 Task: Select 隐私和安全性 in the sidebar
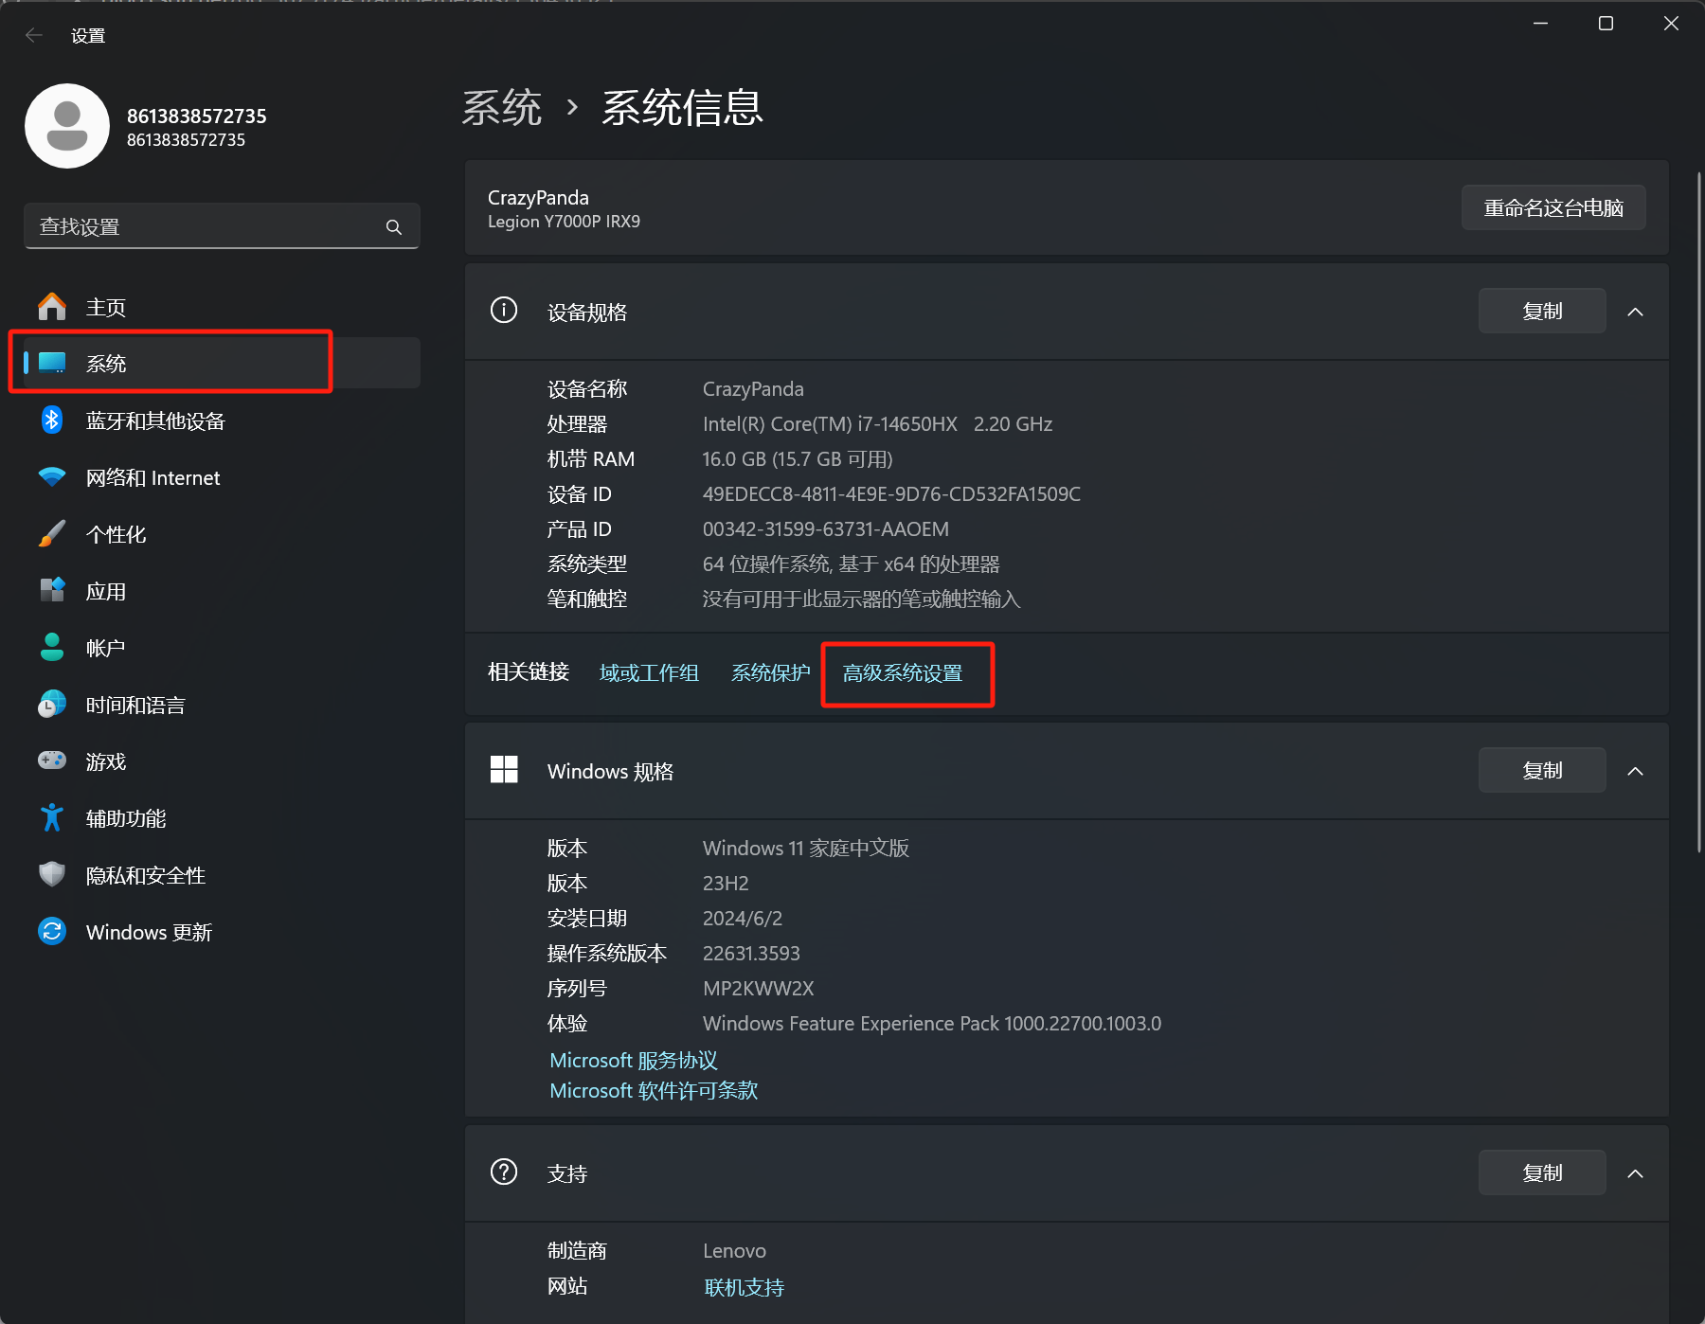[x=222, y=875]
